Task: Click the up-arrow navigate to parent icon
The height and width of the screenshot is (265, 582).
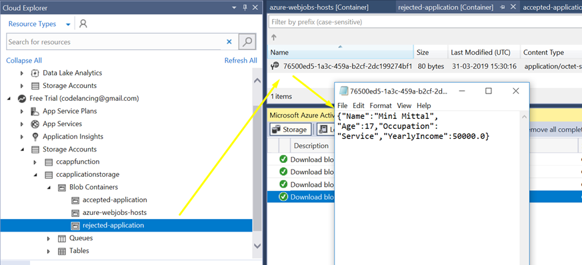Action: [x=274, y=37]
